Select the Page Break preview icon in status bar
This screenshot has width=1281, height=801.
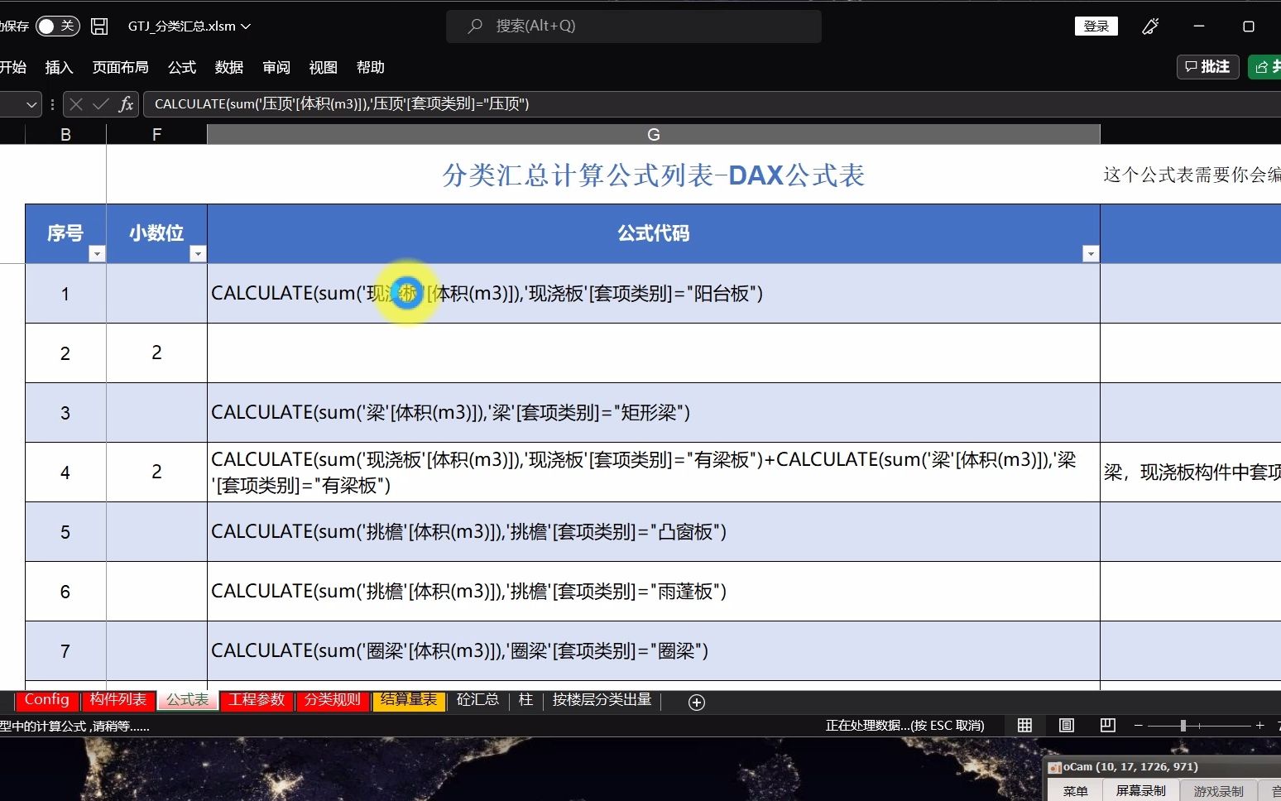pyautogui.click(x=1107, y=726)
